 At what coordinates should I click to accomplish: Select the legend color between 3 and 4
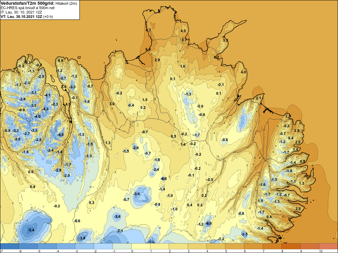[197, 246]
